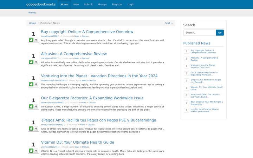The height and width of the screenshot is (158, 253).
Task: Open sidebar link 'Our E-cigarette Factories'
Action: (204, 74)
